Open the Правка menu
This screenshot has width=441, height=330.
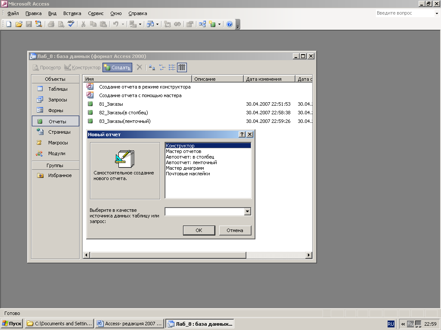34,13
